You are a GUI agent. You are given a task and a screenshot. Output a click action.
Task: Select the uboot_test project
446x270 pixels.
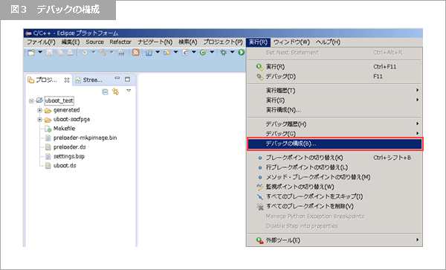[x=59, y=100]
